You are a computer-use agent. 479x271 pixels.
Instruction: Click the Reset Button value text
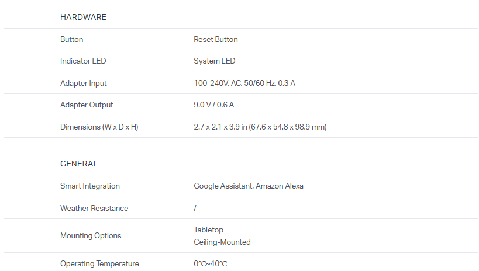pos(216,40)
